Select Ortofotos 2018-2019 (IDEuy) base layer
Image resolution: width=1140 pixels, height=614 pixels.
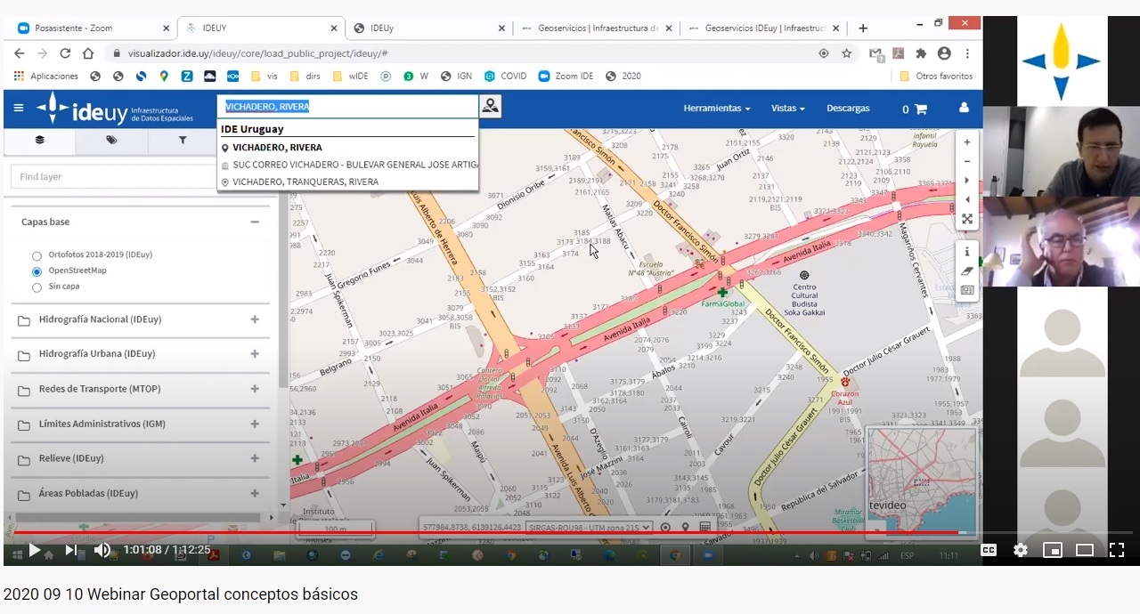(x=37, y=255)
